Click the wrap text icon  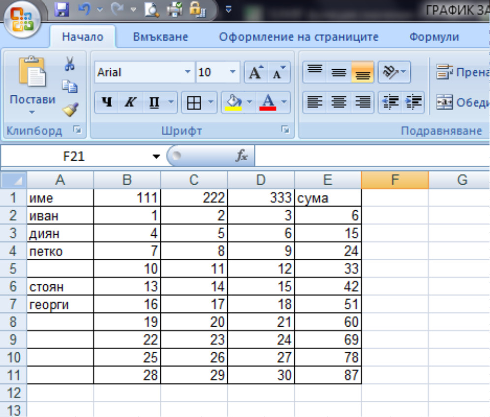[444, 72]
